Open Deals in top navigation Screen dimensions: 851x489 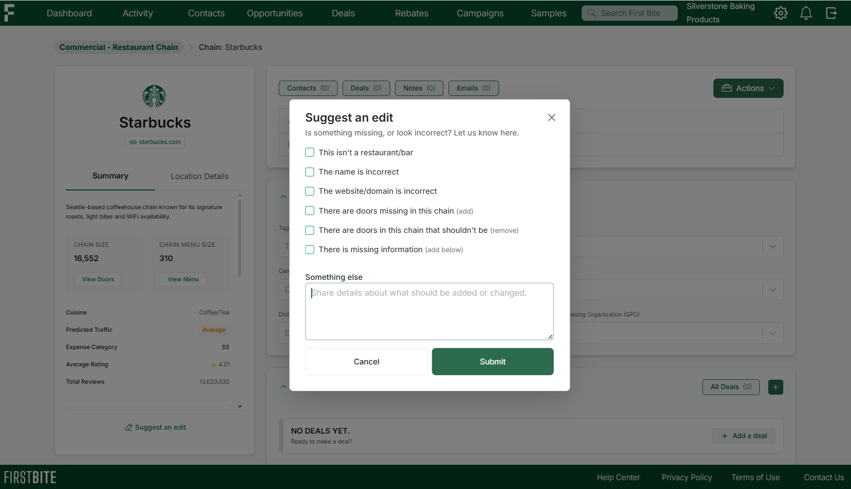[x=344, y=13]
